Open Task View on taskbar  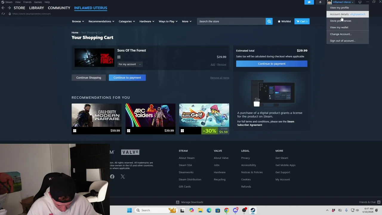(x=182, y=210)
